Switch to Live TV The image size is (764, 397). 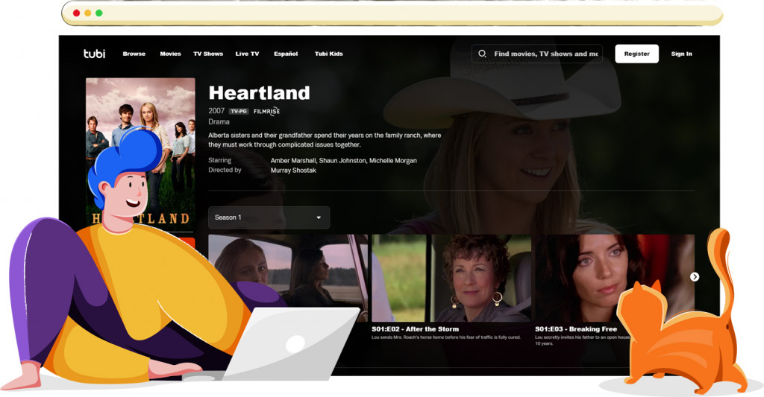point(247,54)
